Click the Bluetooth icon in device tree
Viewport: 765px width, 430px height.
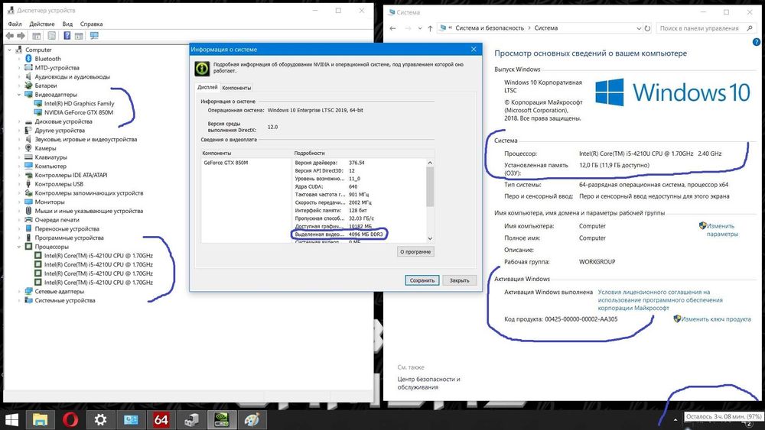28,59
